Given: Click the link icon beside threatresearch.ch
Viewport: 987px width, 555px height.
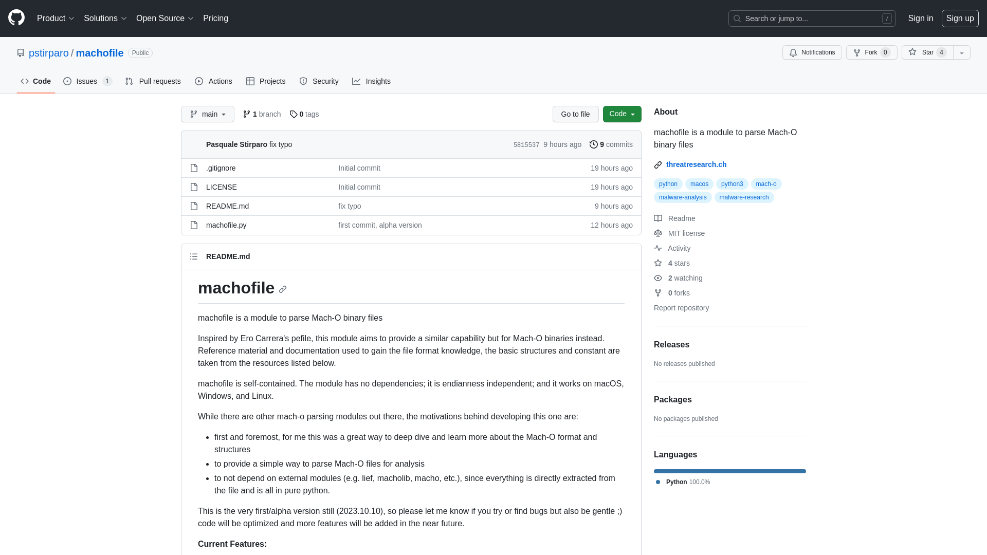Looking at the screenshot, I should pos(658,165).
